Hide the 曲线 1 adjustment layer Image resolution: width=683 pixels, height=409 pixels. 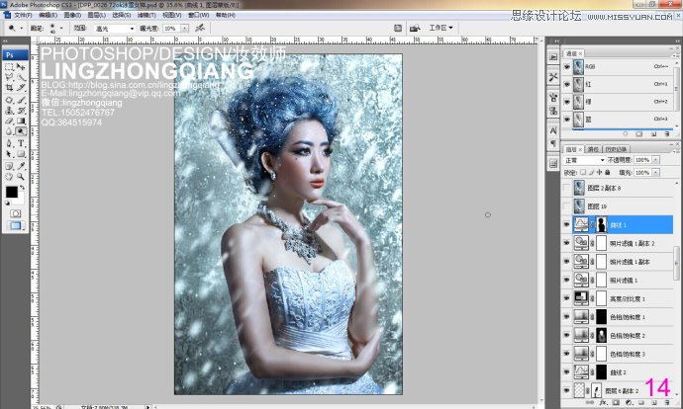pos(567,224)
